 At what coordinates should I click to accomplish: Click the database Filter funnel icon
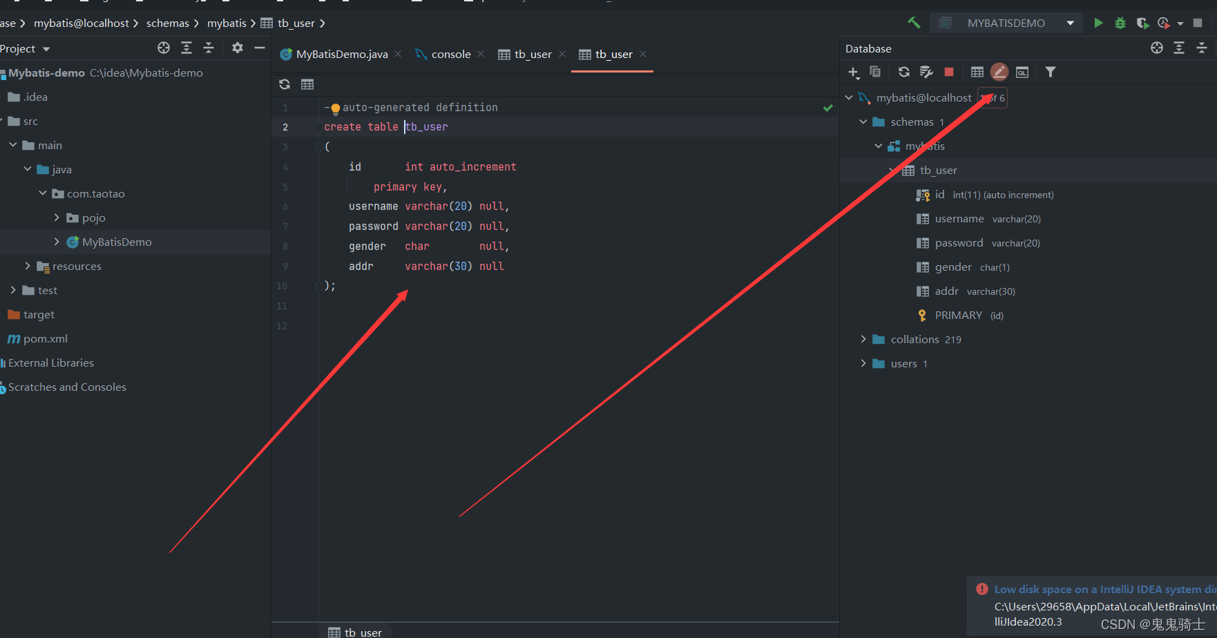1050,72
